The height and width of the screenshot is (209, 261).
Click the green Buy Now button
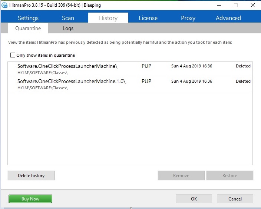coord(30,199)
